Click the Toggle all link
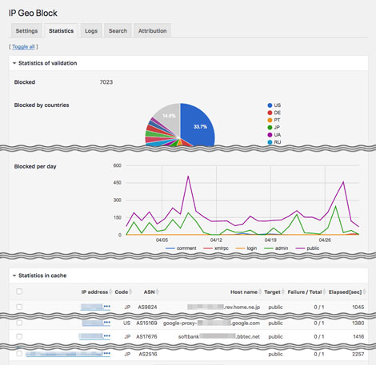 click(23, 46)
